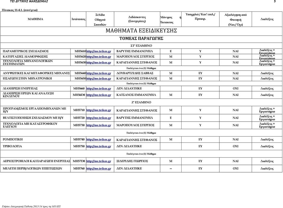Click ΟΧΙ in the ΔΙΑΧΕΙΡΙΣΗ ΕΝΕΡΓΕΙΑΣ row
283x208 pixels.
[x=236, y=89]
